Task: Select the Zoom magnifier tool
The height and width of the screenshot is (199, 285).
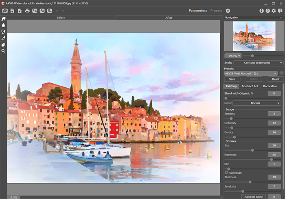Action: coord(4,51)
